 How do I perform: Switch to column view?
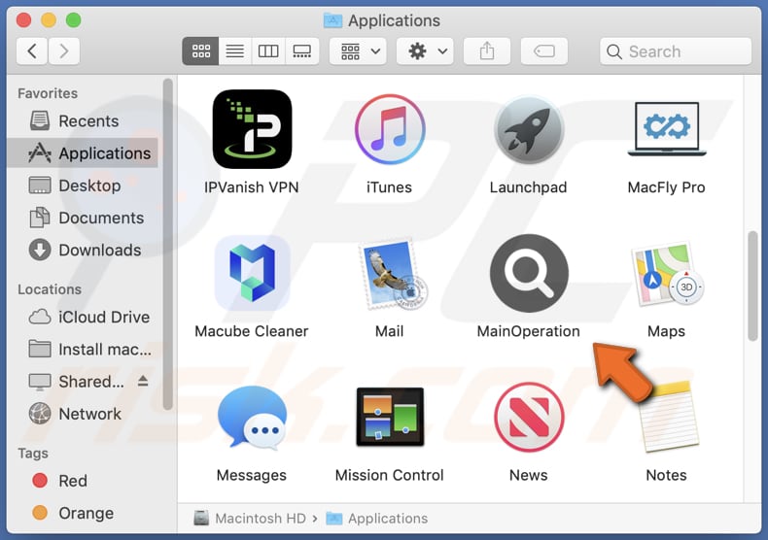coord(268,51)
